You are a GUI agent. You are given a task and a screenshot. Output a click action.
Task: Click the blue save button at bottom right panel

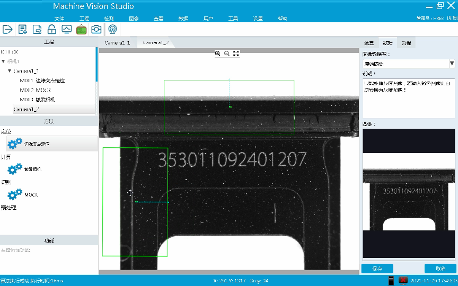point(377,269)
